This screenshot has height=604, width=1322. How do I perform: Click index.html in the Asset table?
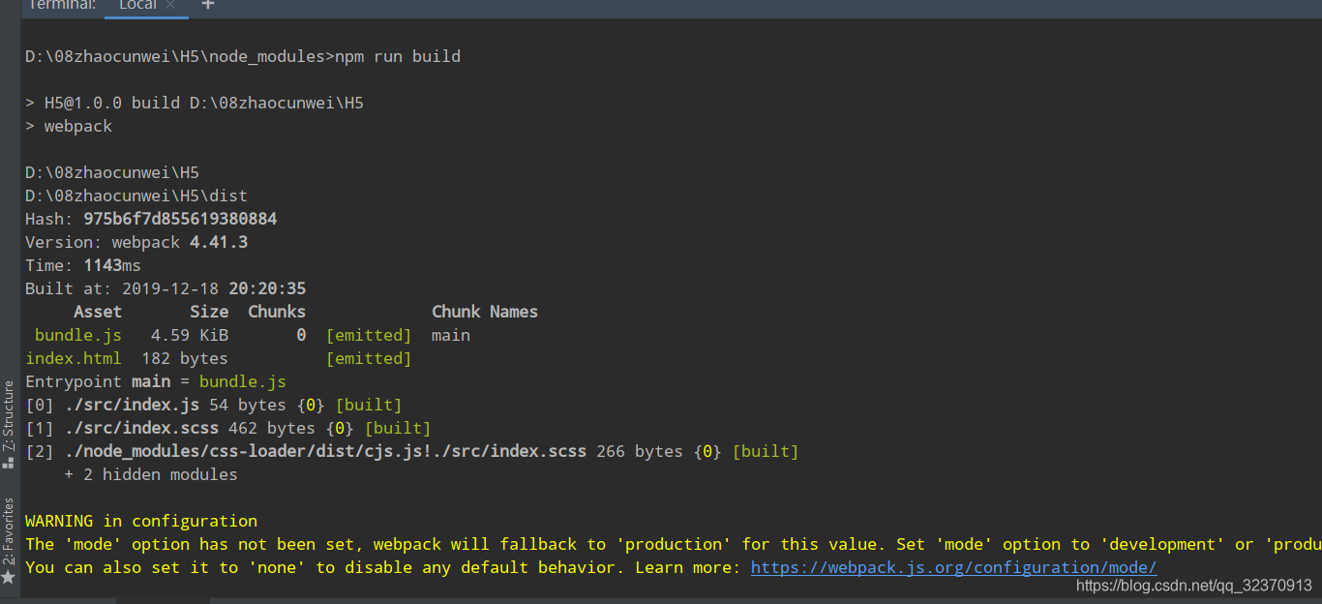pyautogui.click(x=74, y=359)
